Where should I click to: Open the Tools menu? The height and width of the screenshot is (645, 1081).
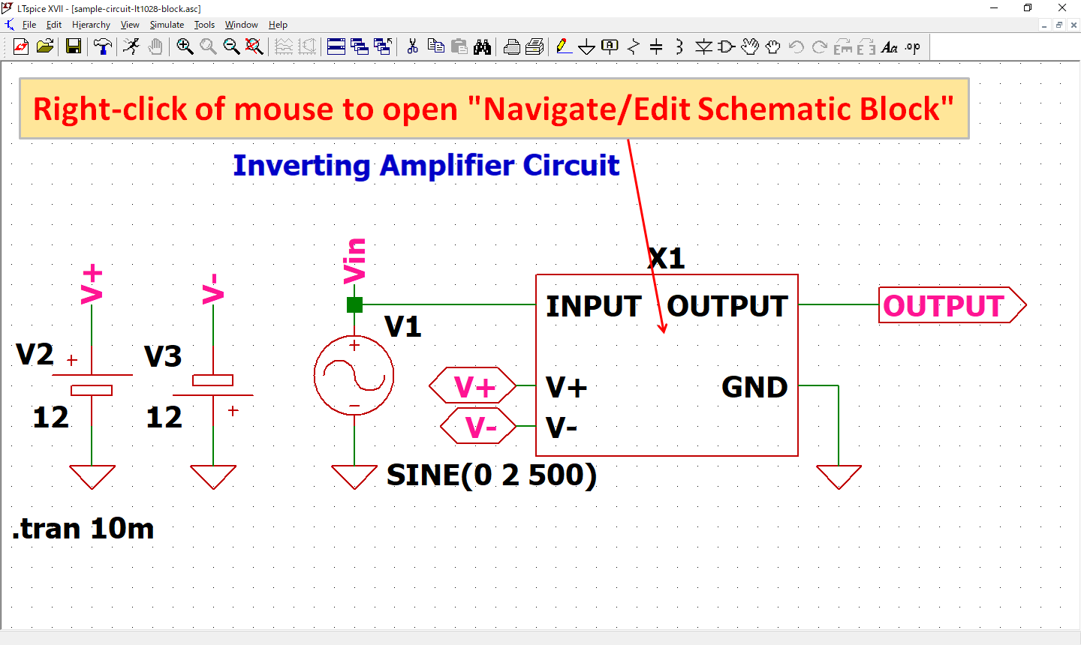pyautogui.click(x=204, y=24)
